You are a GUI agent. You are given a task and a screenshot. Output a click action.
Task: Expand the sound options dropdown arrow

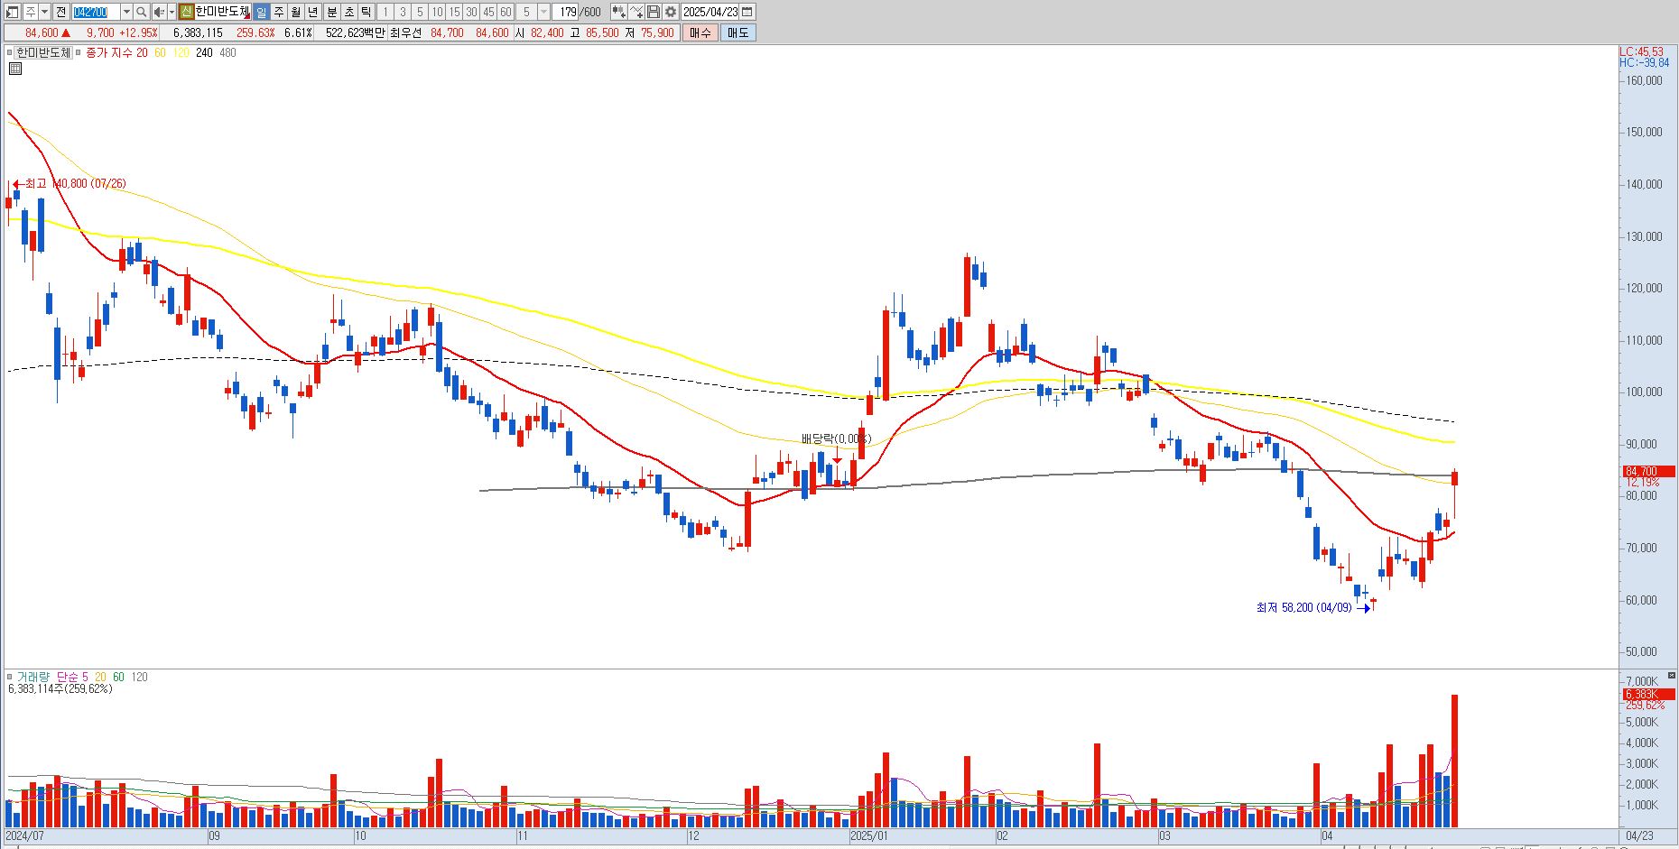tap(172, 12)
